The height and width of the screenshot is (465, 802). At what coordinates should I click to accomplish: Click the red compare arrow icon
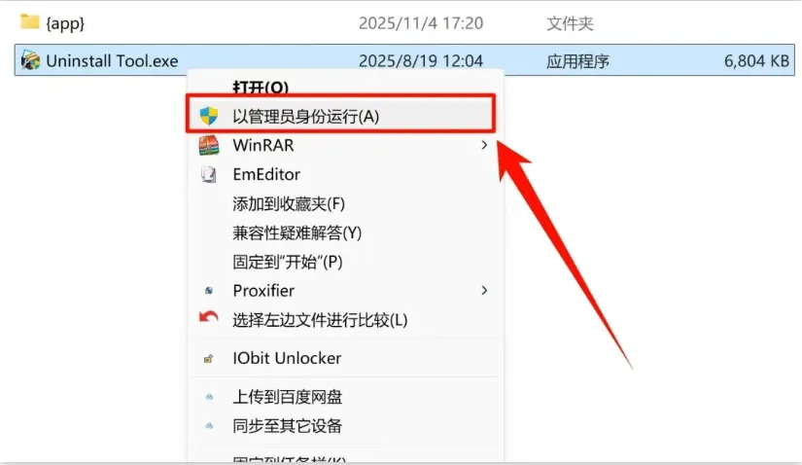click(209, 318)
